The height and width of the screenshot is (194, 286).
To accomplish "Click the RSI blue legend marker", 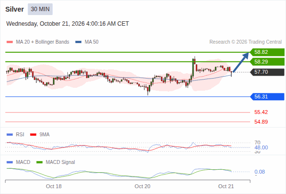I will (10, 135).
